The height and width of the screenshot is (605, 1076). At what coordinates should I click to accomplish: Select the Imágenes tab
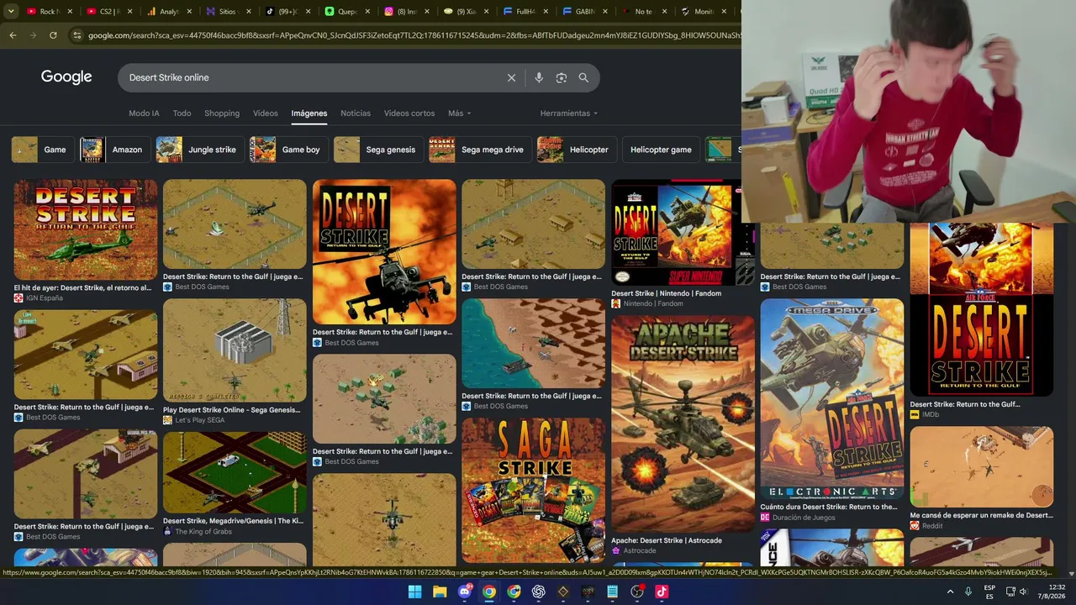pyautogui.click(x=309, y=113)
